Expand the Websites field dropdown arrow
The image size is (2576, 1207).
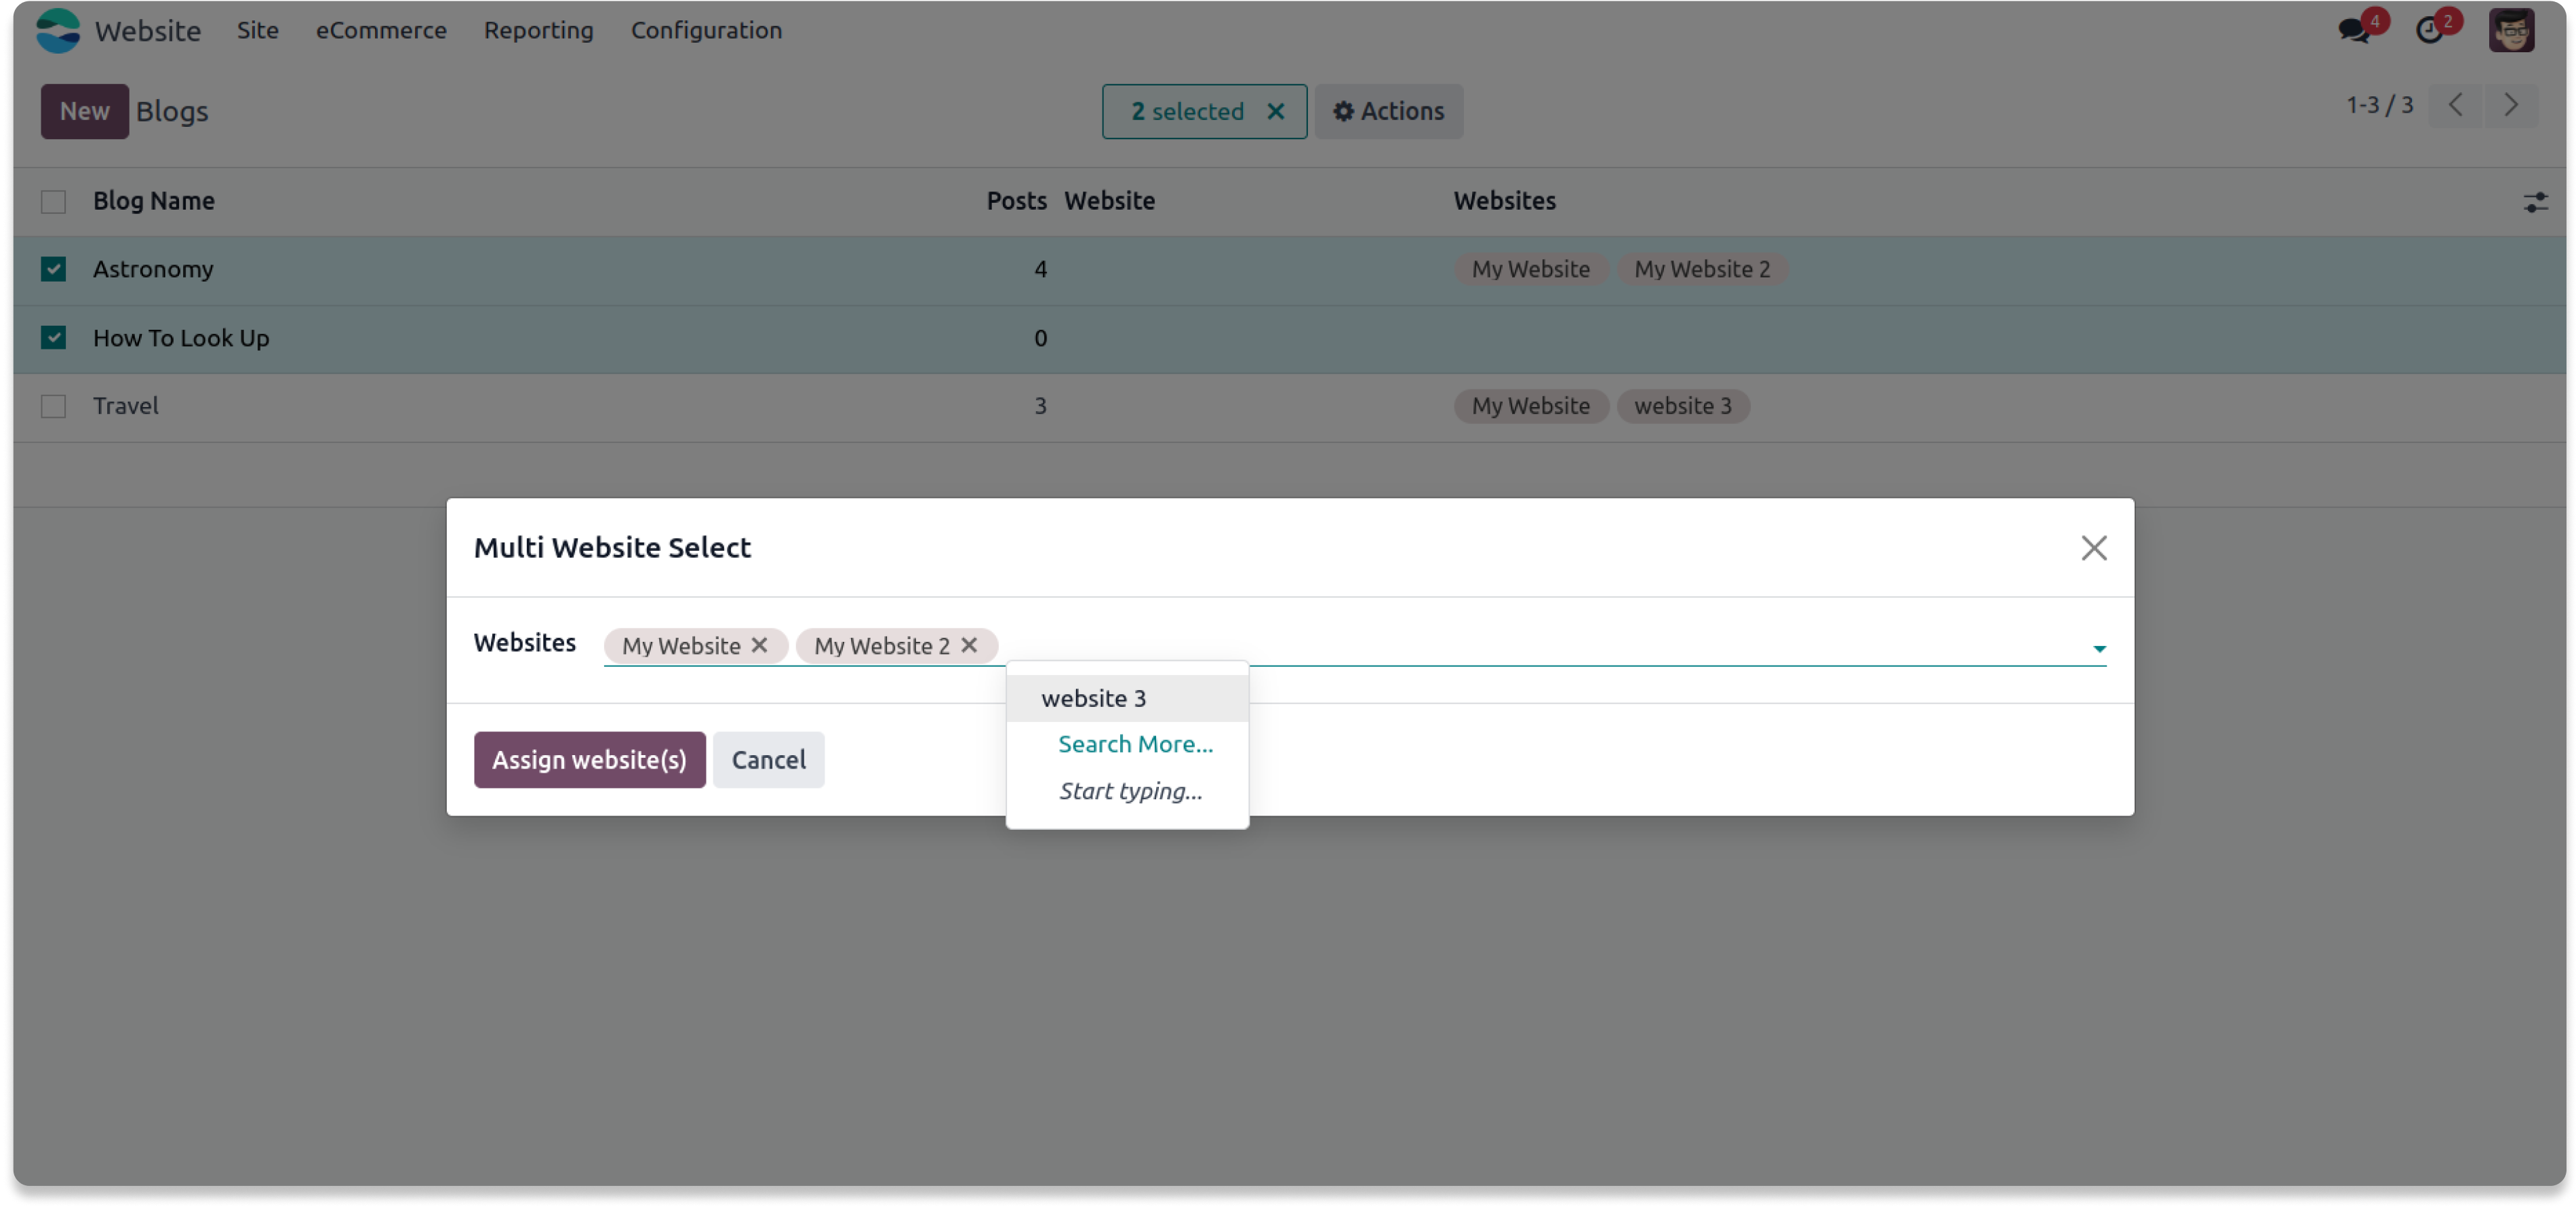[x=2099, y=649]
